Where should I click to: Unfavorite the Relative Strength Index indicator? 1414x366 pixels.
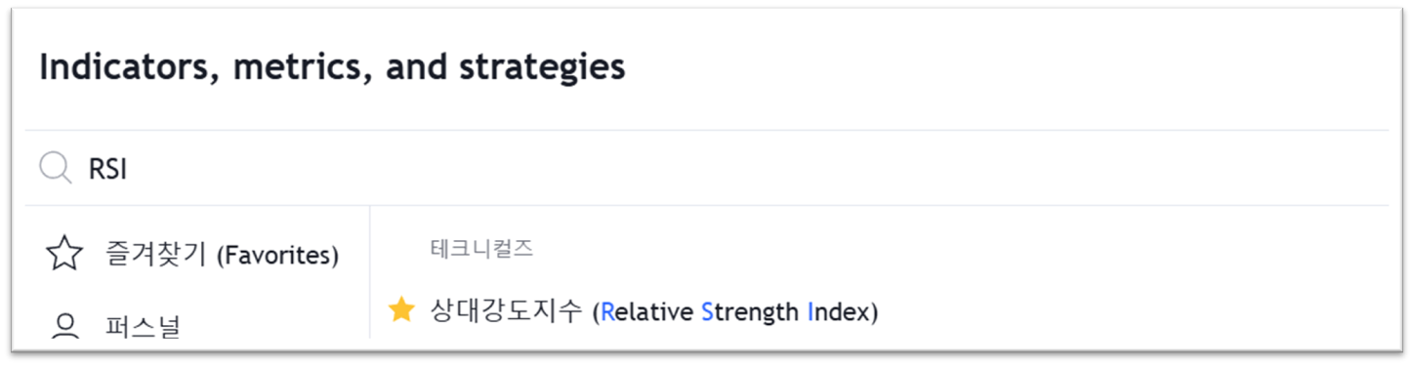401,310
